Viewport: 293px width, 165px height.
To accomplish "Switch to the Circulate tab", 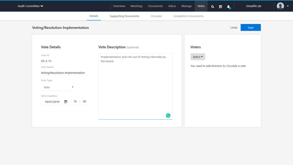I will [x=156, y=16].
